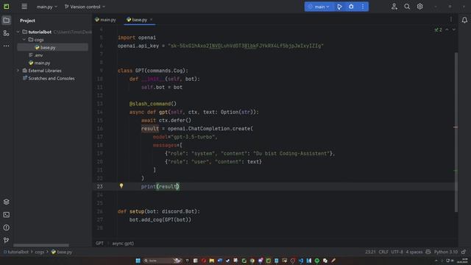Open the CRLF line separator selector
Viewport: 471px width, 265px height.
[383, 252]
